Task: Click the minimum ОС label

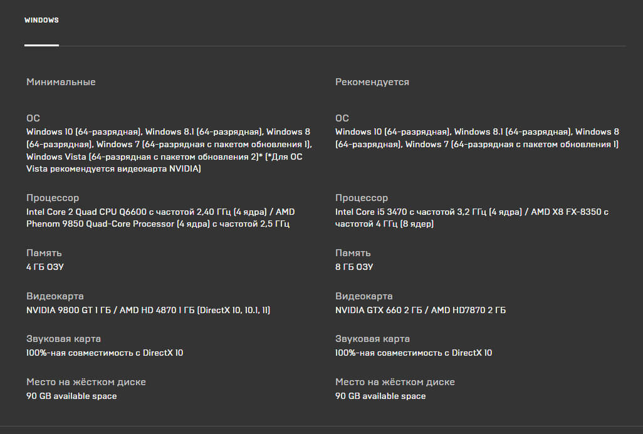Action: point(33,118)
